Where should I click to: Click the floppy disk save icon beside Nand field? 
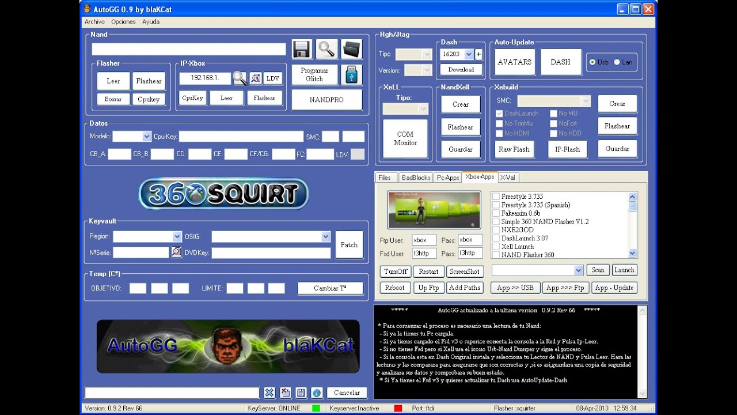pos(302,49)
